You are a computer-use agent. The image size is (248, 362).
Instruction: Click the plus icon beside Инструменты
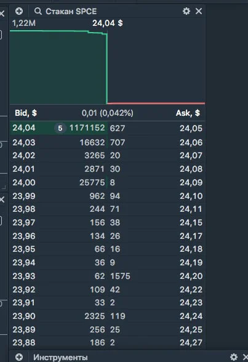coord(19,357)
